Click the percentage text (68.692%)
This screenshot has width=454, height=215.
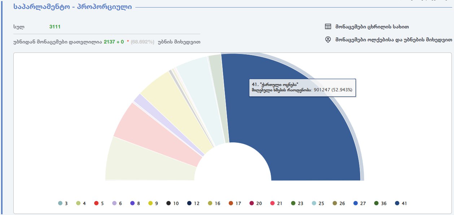pyautogui.click(x=142, y=42)
